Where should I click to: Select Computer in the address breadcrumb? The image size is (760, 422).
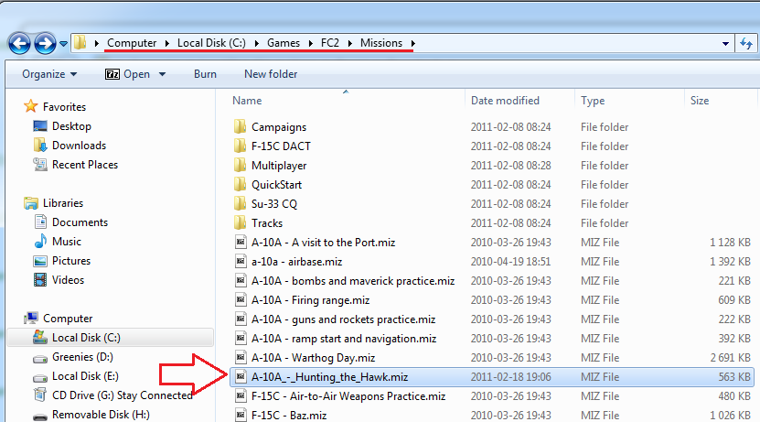tap(132, 43)
